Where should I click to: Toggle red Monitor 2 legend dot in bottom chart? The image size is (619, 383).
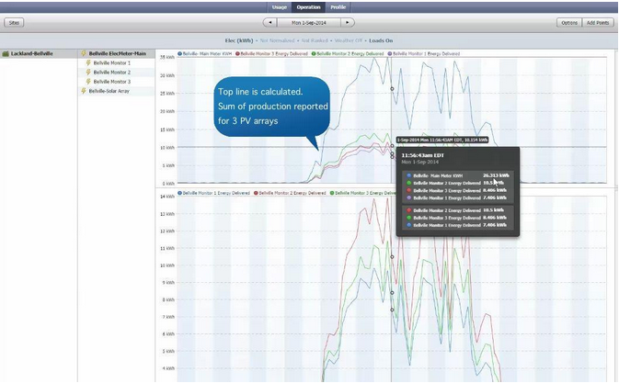point(256,193)
